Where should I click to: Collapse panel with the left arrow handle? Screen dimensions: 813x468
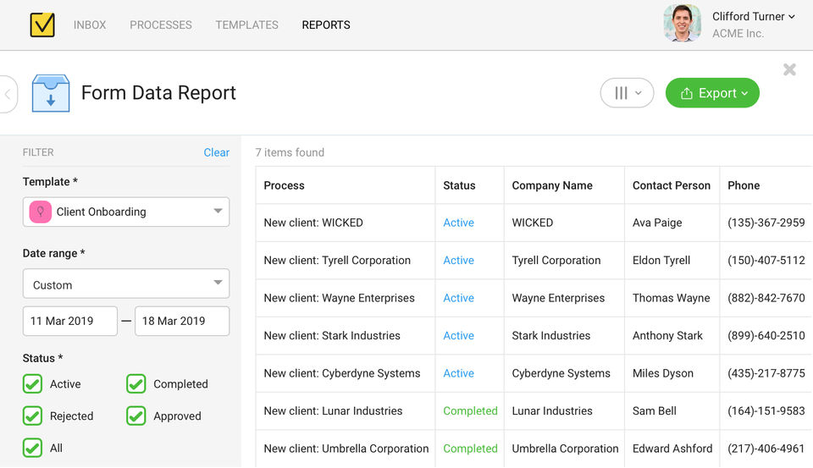pos(8,94)
